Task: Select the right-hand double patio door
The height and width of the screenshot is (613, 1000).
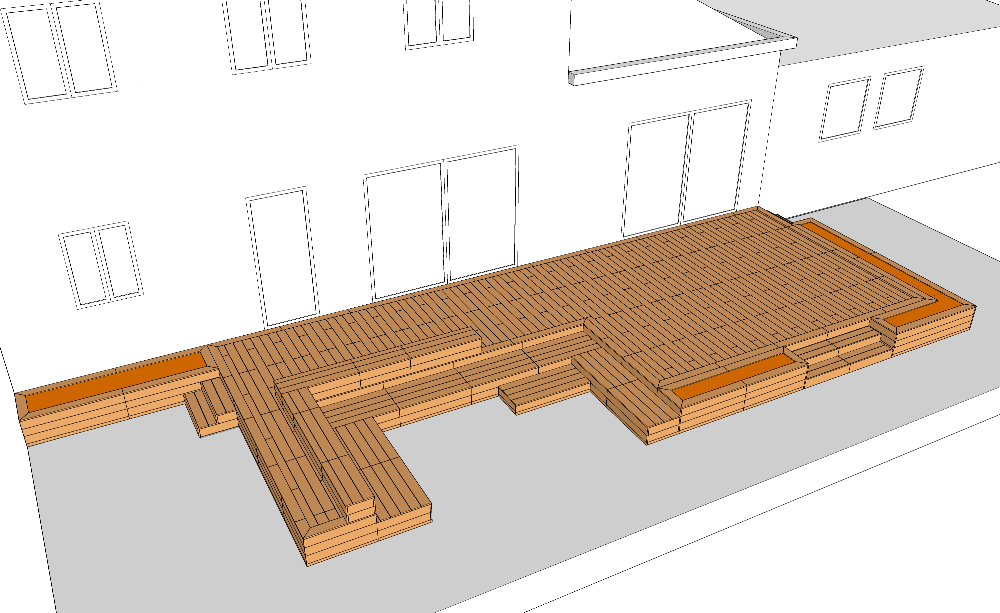Action: pos(686,169)
